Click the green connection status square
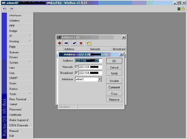The width and height of the screenshot is (187, 139). (x=179, y=9)
